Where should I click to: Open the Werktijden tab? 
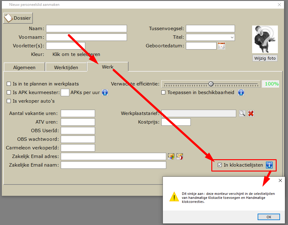(66, 67)
